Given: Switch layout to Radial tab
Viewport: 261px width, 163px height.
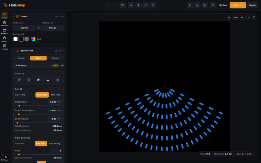Looking at the screenshot, I should [x=38, y=58].
